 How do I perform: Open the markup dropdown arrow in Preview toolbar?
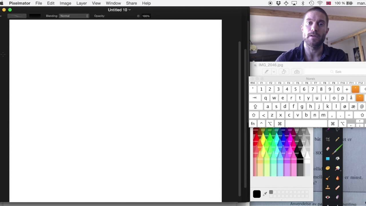click(274, 72)
